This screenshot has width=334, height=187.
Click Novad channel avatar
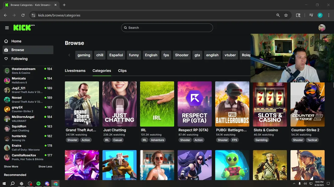point(7,100)
